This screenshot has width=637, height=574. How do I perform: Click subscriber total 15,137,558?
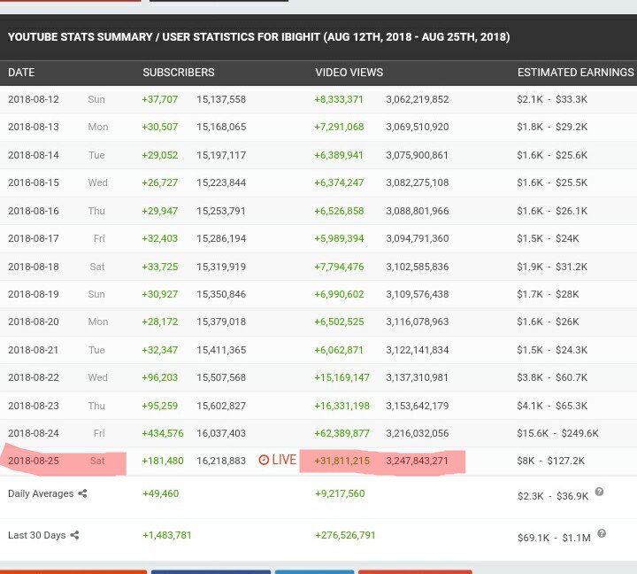point(221,99)
